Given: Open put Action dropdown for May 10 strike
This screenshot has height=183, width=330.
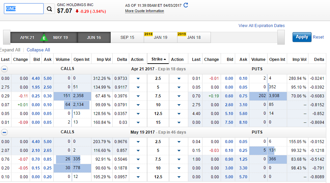Looking at the screenshot, I should 179,168.
